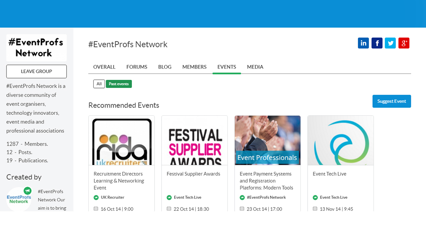The image size is (426, 239).
Task: Click the '22 Oct 14 | 18:30' date
Action: point(191,209)
